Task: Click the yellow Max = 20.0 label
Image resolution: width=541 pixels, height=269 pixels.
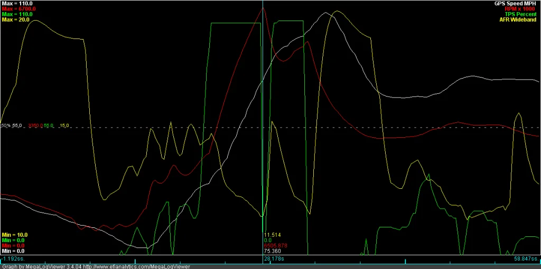Action: 15,20
